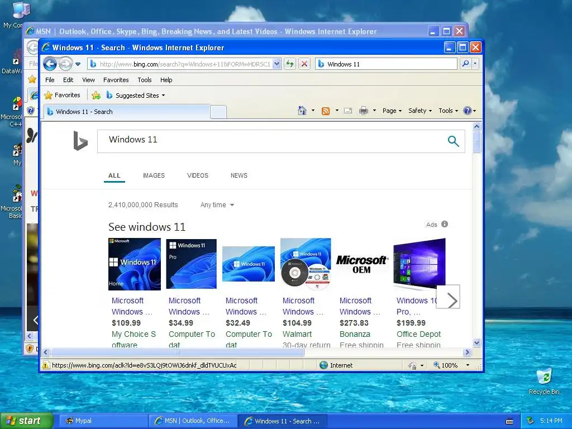The width and height of the screenshot is (572, 429).
Task: Refresh the page with green arrows icon
Action: 290,64
